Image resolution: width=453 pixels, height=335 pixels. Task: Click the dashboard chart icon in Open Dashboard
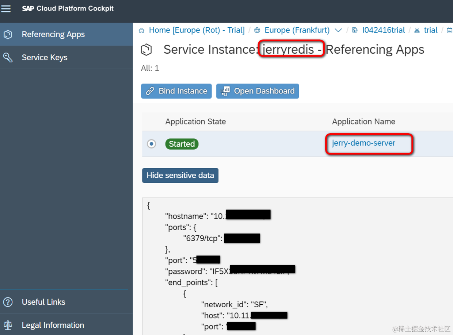(225, 91)
